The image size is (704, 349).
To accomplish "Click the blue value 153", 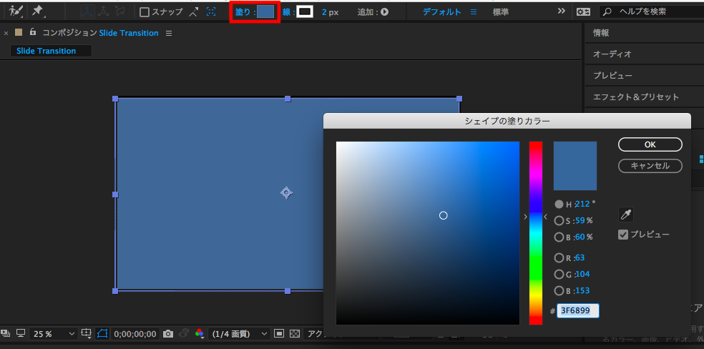I will pos(582,290).
